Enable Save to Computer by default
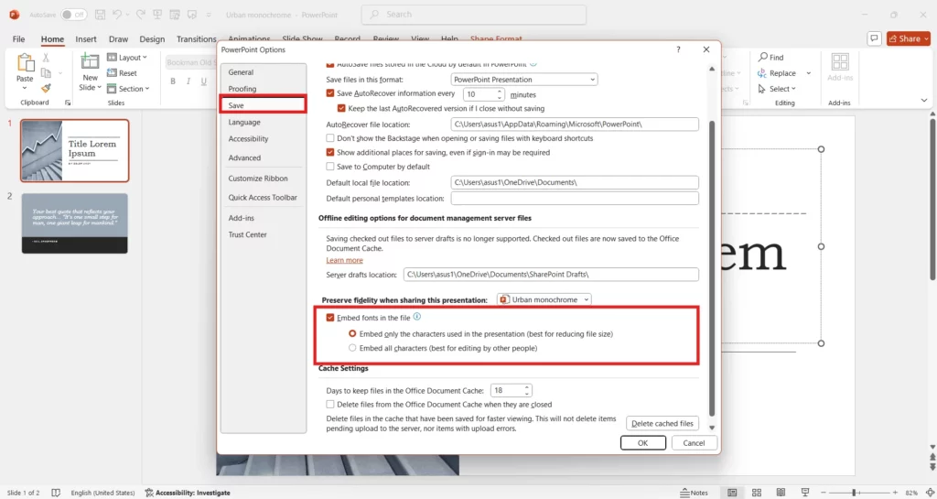The image size is (937, 499). 331,167
